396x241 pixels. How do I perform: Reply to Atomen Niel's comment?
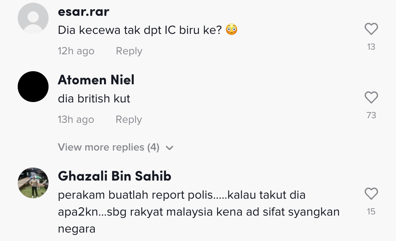pos(129,120)
